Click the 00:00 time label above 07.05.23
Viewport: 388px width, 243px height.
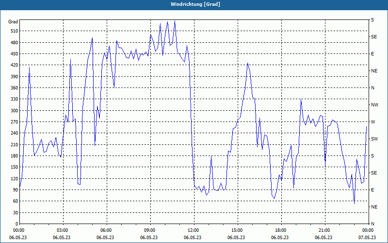pos(367,230)
